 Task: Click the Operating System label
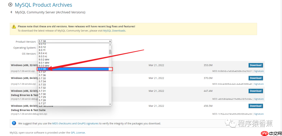[25, 48]
